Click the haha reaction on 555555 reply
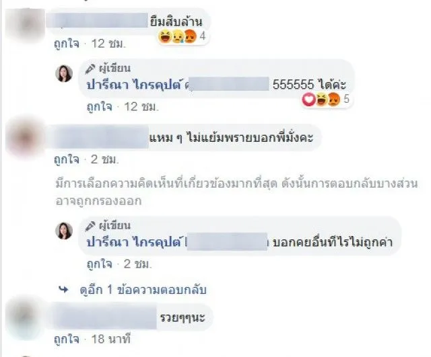This screenshot has height=357, width=431. pos(321,100)
